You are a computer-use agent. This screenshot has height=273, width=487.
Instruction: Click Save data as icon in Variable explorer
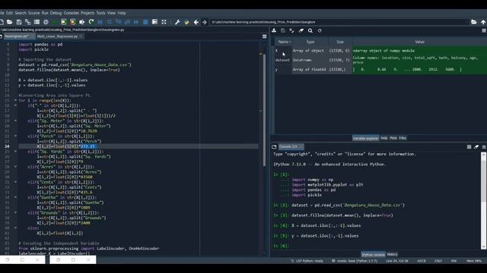click(291, 30)
